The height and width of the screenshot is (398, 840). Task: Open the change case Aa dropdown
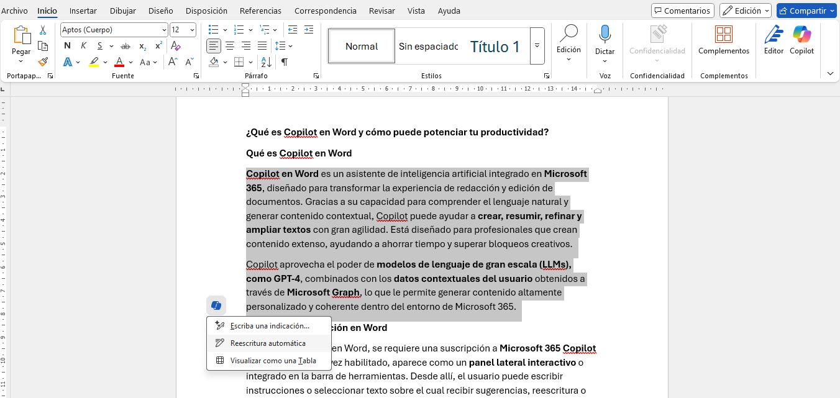[148, 62]
